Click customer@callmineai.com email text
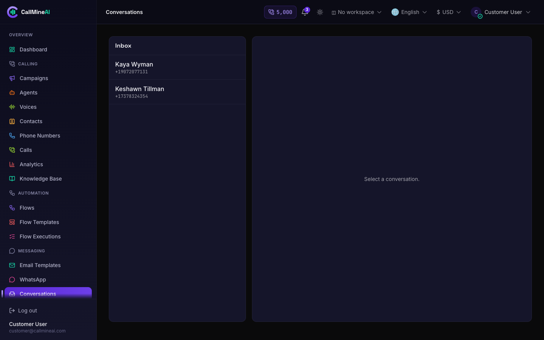544x340 pixels. coord(37,331)
